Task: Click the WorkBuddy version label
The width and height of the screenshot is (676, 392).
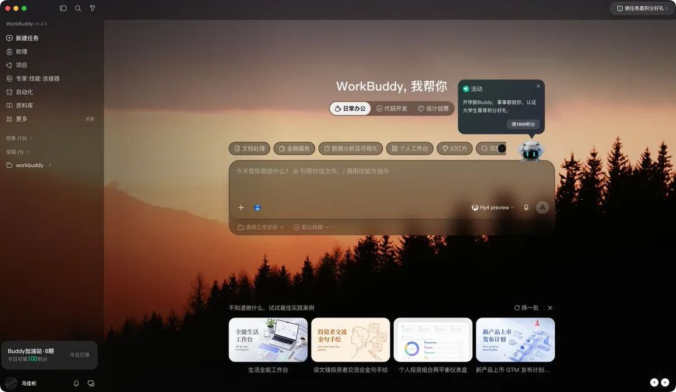Action: click(x=26, y=24)
